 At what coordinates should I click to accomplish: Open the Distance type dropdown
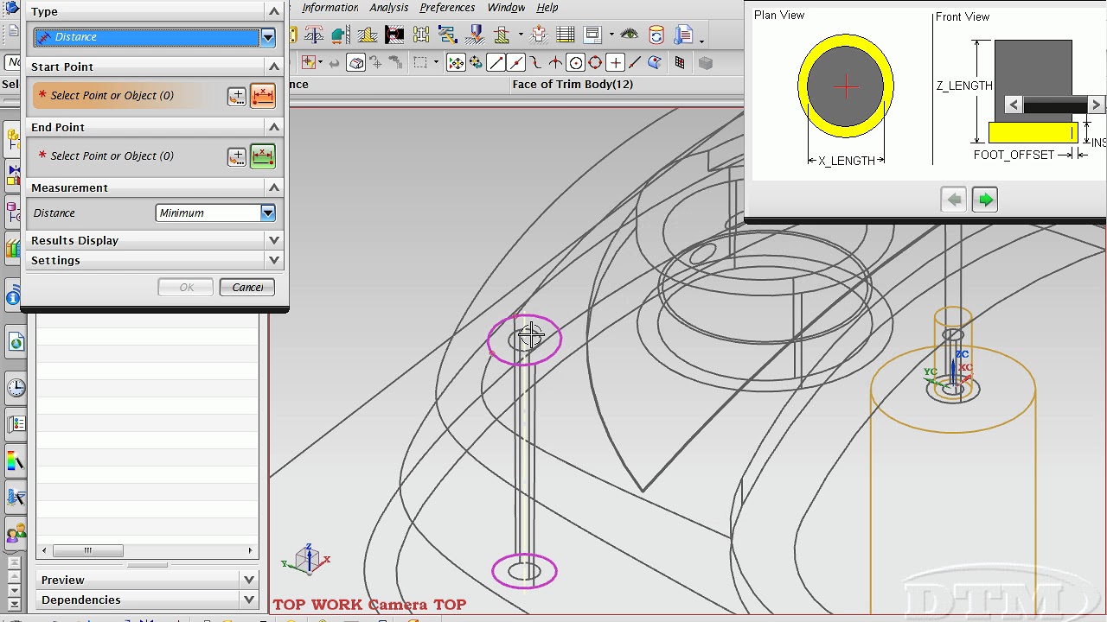coord(268,37)
